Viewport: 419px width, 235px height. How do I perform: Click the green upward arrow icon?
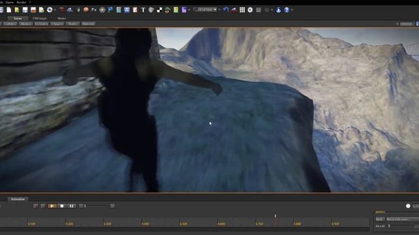168,10
